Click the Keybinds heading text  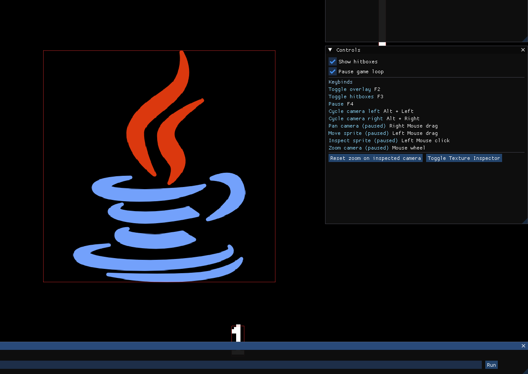click(341, 82)
